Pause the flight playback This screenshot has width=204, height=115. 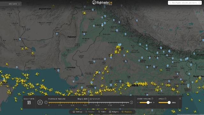coord(40,102)
